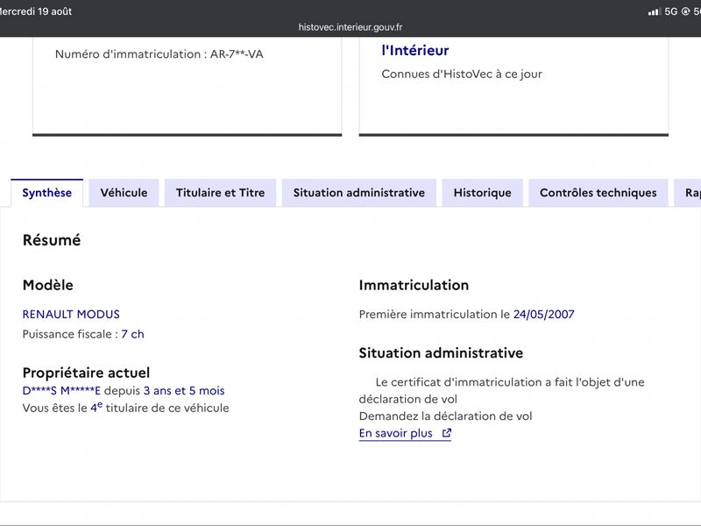Image resolution: width=701 pixels, height=526 pixels.
Task: Open the Titulaire et Titre tab
Action: click(x=221, y=193)
